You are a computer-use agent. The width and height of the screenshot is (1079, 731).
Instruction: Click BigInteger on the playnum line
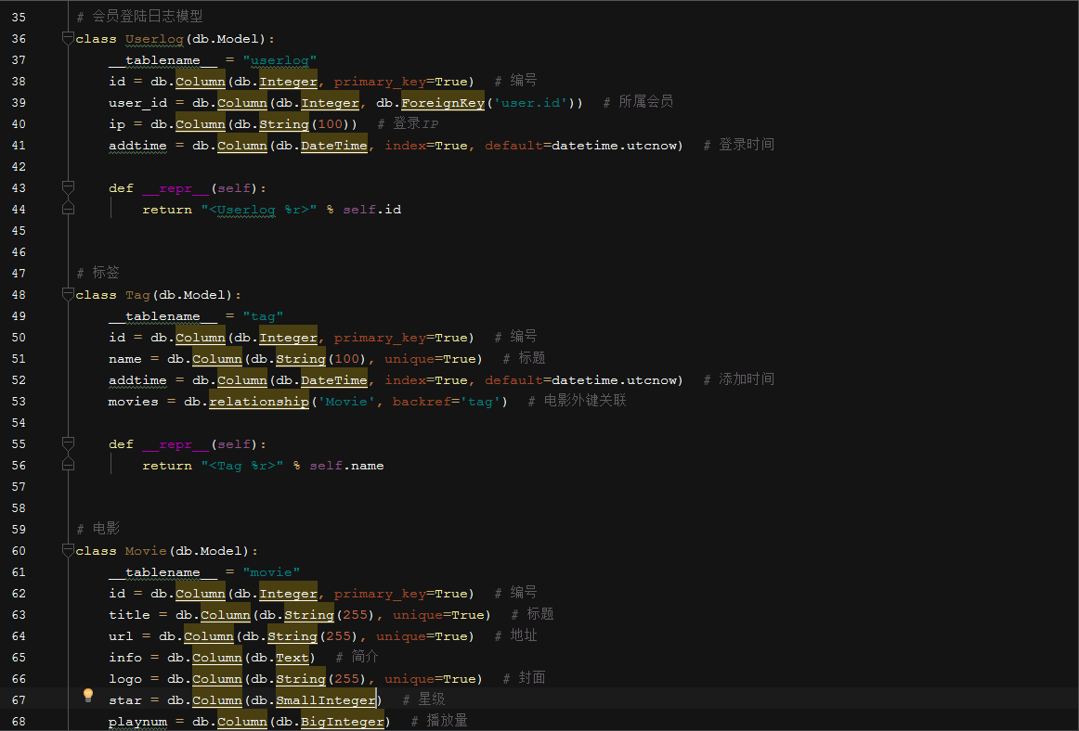tap(342, 722)
